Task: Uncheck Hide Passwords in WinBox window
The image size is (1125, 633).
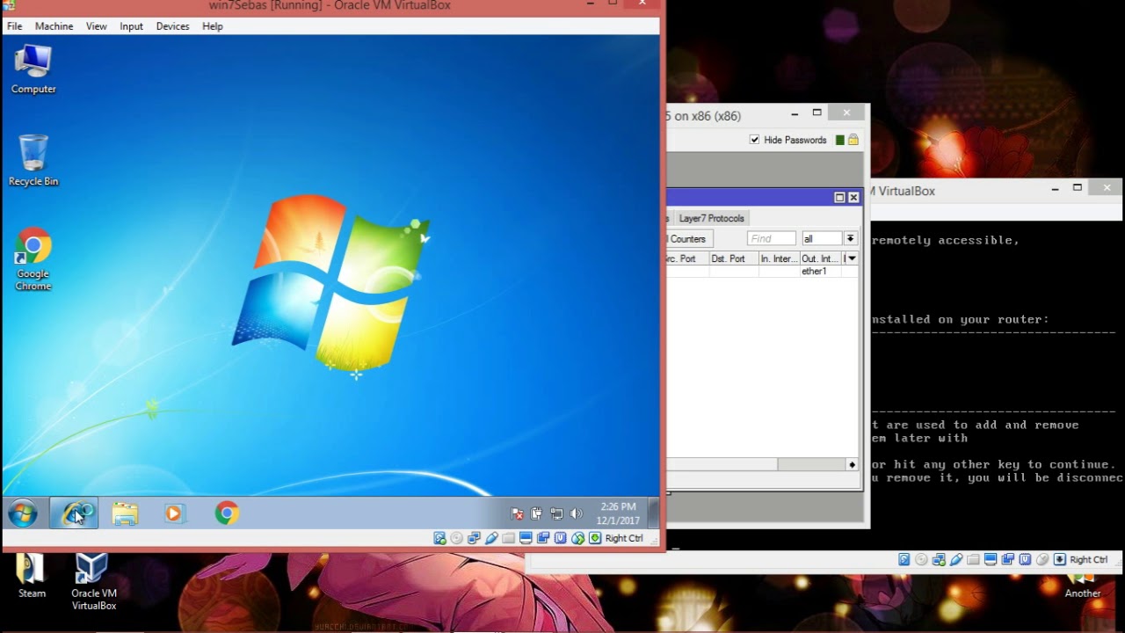Action: click(x=754, y=140)
